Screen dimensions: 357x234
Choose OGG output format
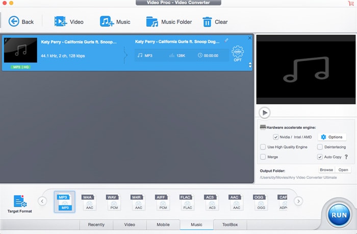(x=261, y=202)
